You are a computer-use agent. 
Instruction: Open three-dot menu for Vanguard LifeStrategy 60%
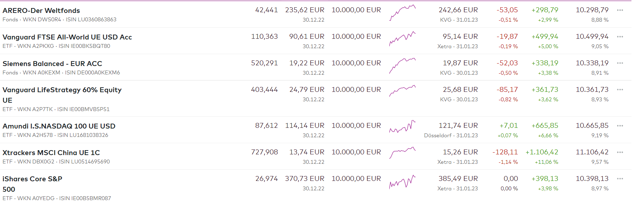pyautogui.click(x=620, y=90)
